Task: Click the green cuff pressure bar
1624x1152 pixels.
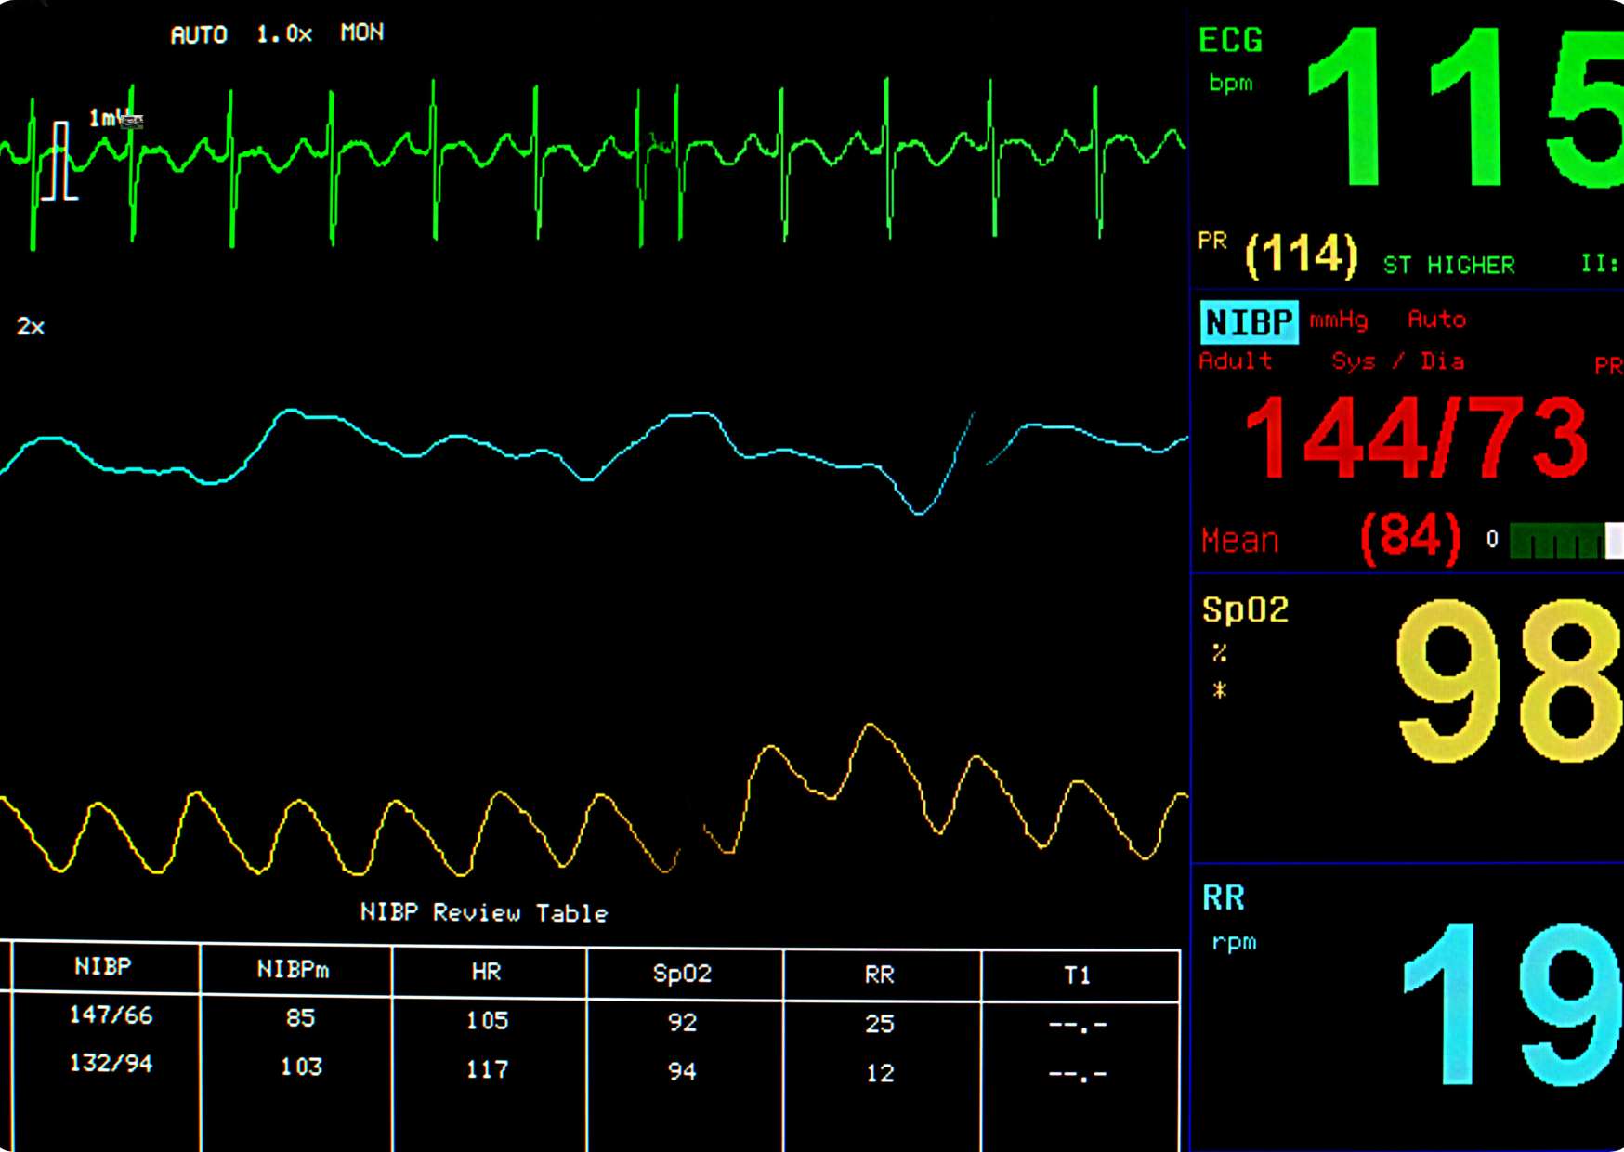Action: [x=1557, y=541]
